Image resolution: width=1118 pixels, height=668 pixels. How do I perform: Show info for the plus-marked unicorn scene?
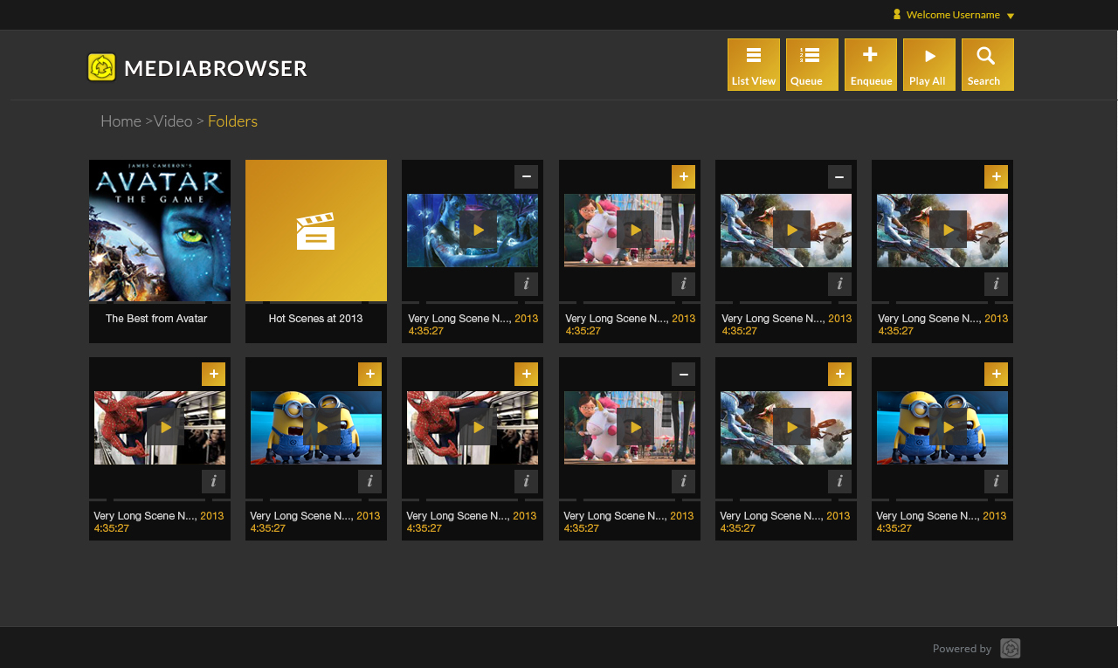click(x=683, y=284)
